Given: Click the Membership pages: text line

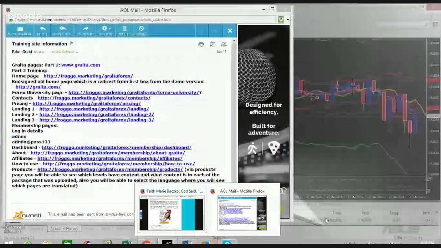Looking at the screenshot, I should point(35,125).
